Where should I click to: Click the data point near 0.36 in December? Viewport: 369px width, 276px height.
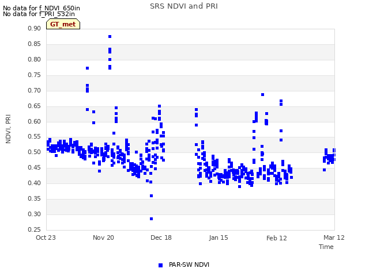point(151,195)
